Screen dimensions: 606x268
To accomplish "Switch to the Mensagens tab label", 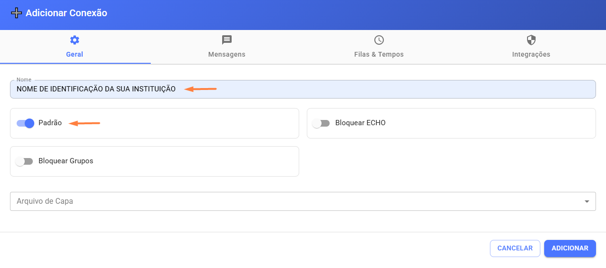I will 227,54.
